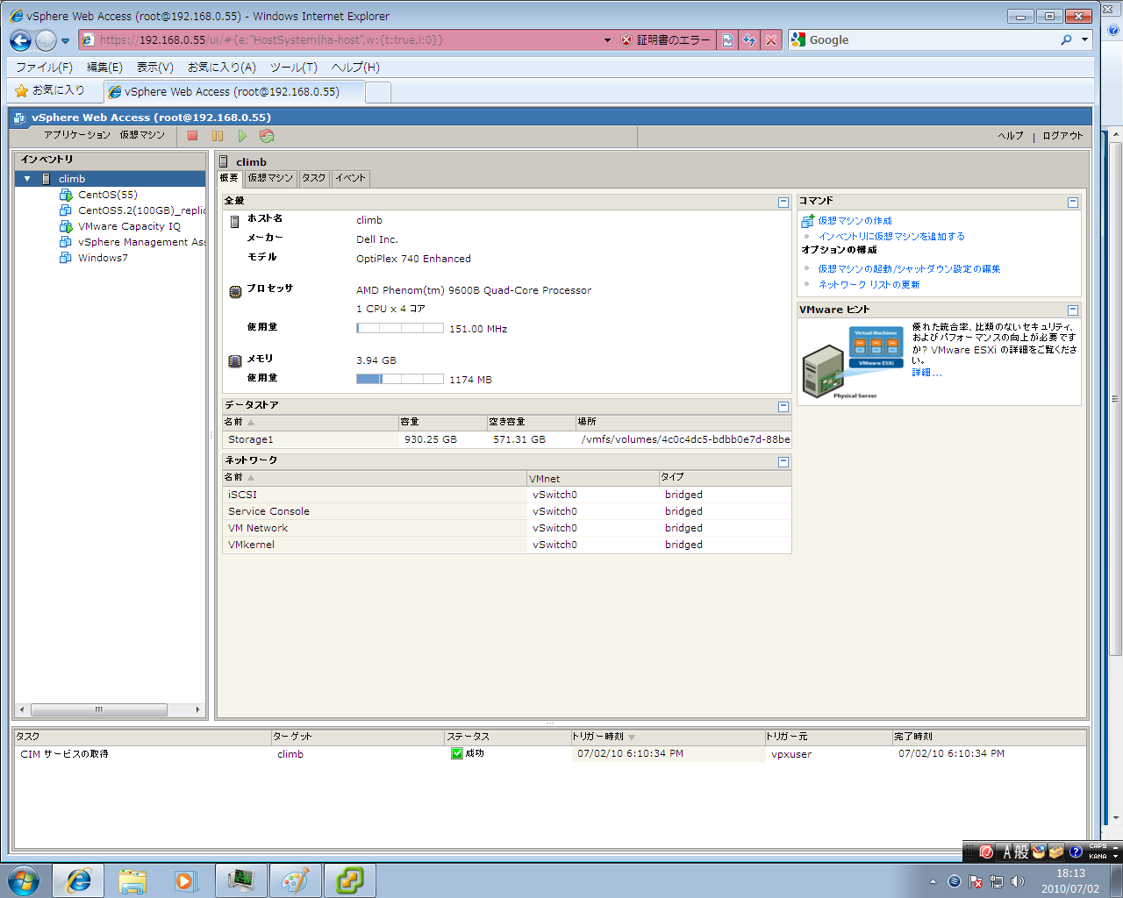This screenshot has height=898, width=1123.
Task: Click the Create Virtual Machine icon in Commands
Action: (808, 220)
